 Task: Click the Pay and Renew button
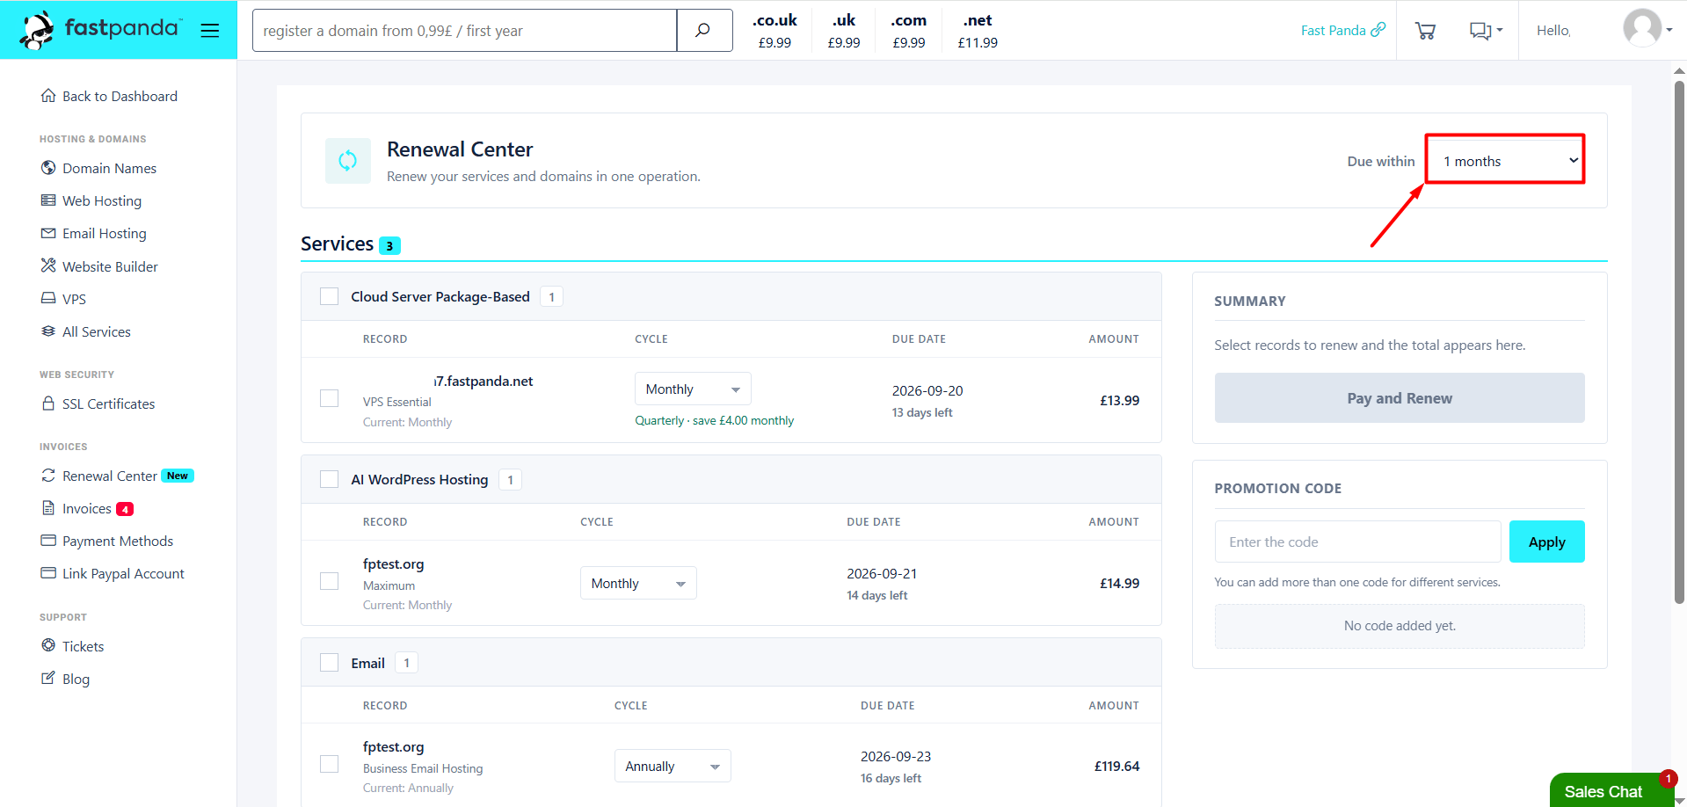(1400, 398)
